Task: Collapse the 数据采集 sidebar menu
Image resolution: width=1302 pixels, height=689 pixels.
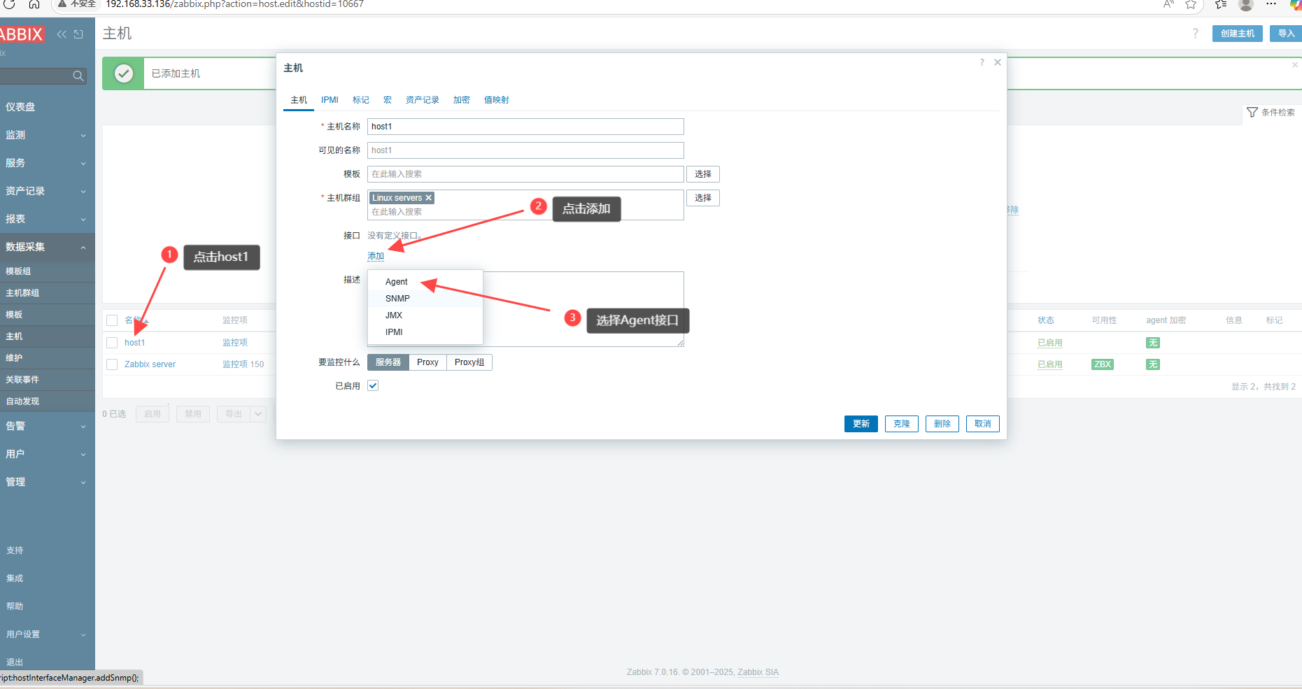Action: (x=47, y=247)
